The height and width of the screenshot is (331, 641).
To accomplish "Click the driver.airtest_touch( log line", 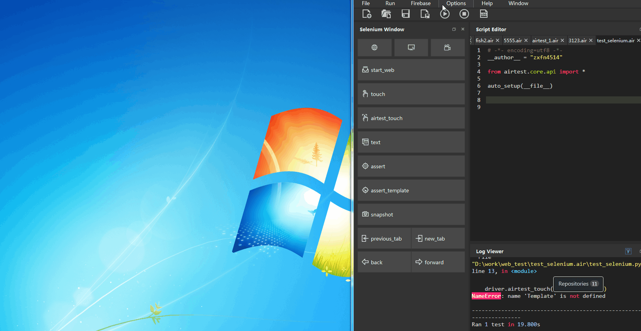I will pyautogui.click(x=519, y=289).
